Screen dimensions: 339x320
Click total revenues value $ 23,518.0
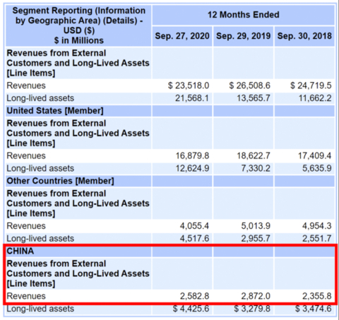[x=189, y=85]
